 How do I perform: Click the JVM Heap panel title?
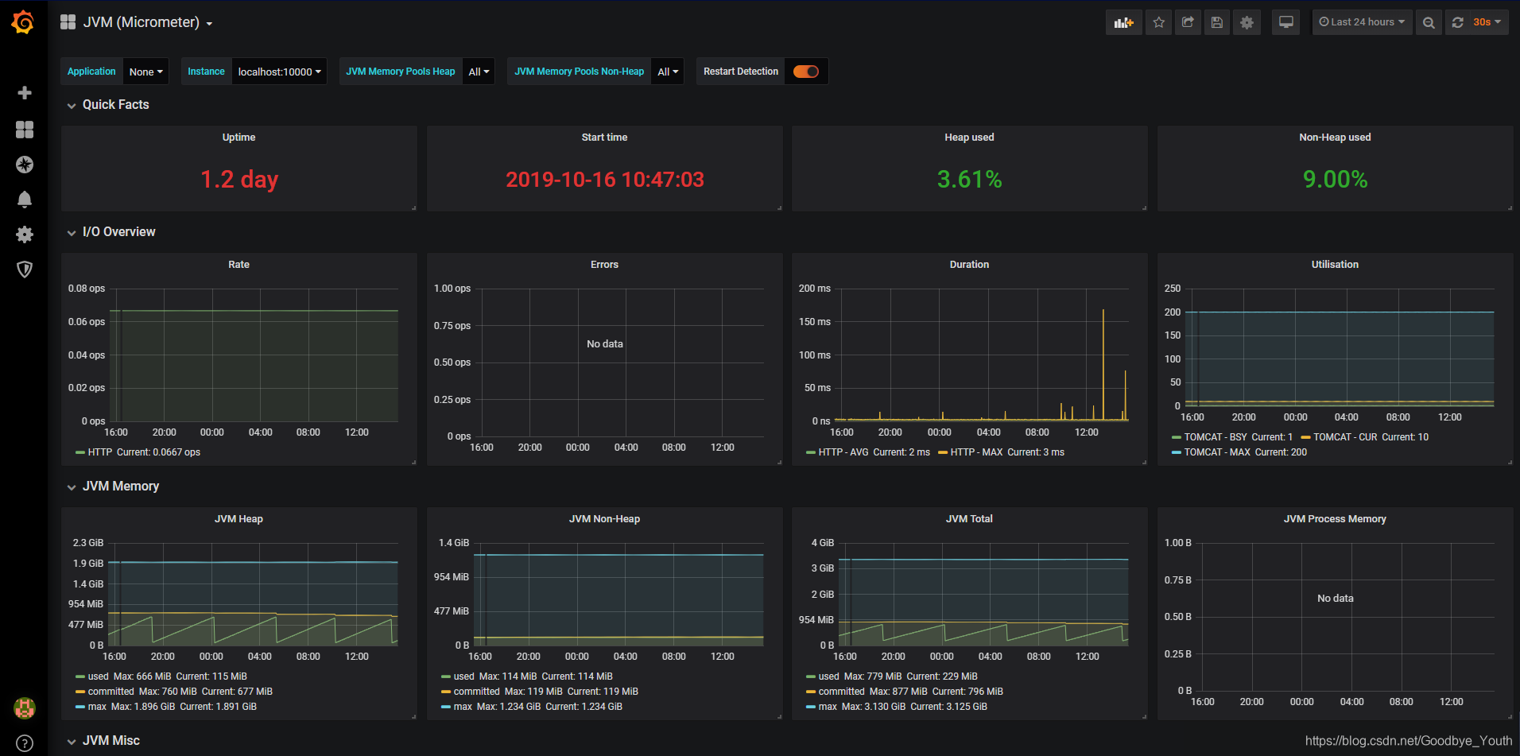(x=238, y=519)
